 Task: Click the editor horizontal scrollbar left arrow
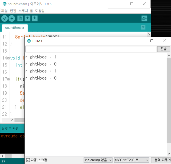click(12, 120)
